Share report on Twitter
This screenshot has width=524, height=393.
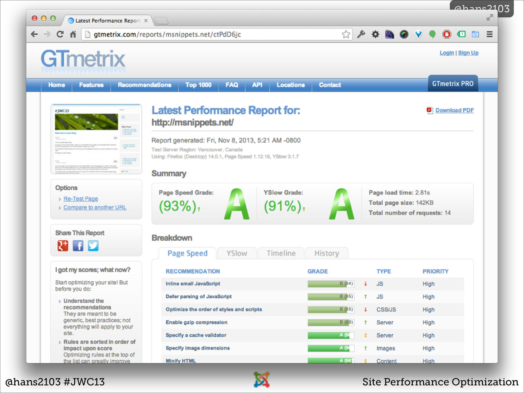(93, 246)
